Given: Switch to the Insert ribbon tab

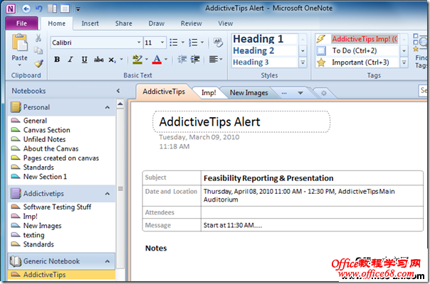Looking at the screenshot, I should [90, 23].
